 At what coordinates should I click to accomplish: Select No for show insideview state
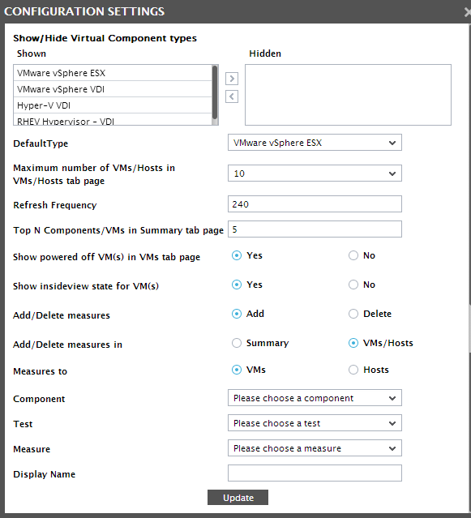pyautogui.click(x=353, y=285)
